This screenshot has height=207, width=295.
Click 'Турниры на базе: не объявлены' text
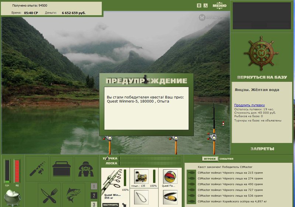258,120
